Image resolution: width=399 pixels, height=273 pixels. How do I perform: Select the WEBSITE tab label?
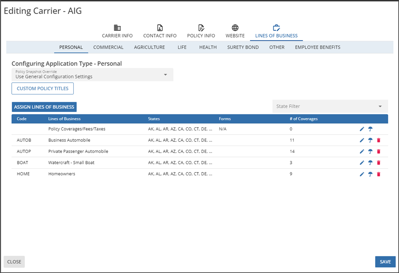(235, 36)
